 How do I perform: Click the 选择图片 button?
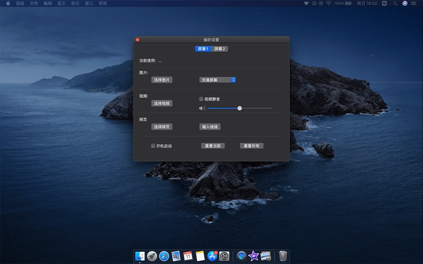pyautogui.click(x=162, y=80)
